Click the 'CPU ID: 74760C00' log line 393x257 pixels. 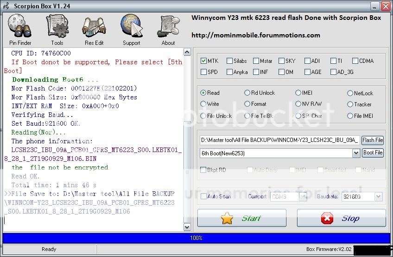pos(41,53)
